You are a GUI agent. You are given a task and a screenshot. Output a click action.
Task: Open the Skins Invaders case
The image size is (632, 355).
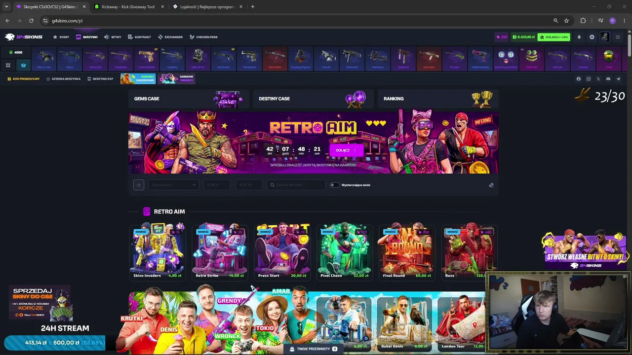(x=157, y=252)
